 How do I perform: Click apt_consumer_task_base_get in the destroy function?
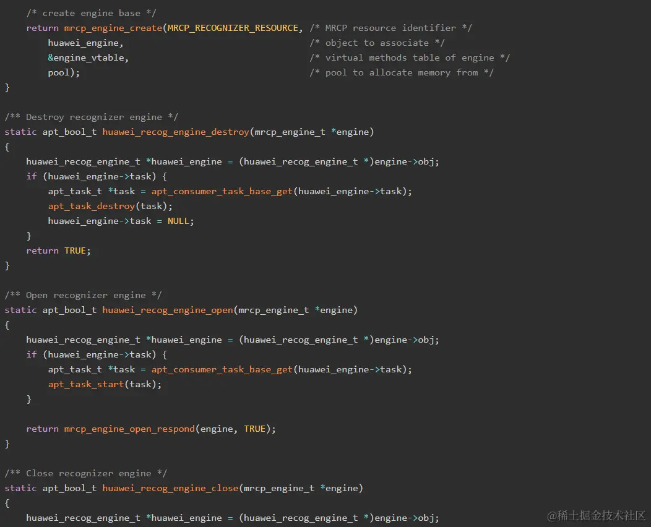click(222, 192)
